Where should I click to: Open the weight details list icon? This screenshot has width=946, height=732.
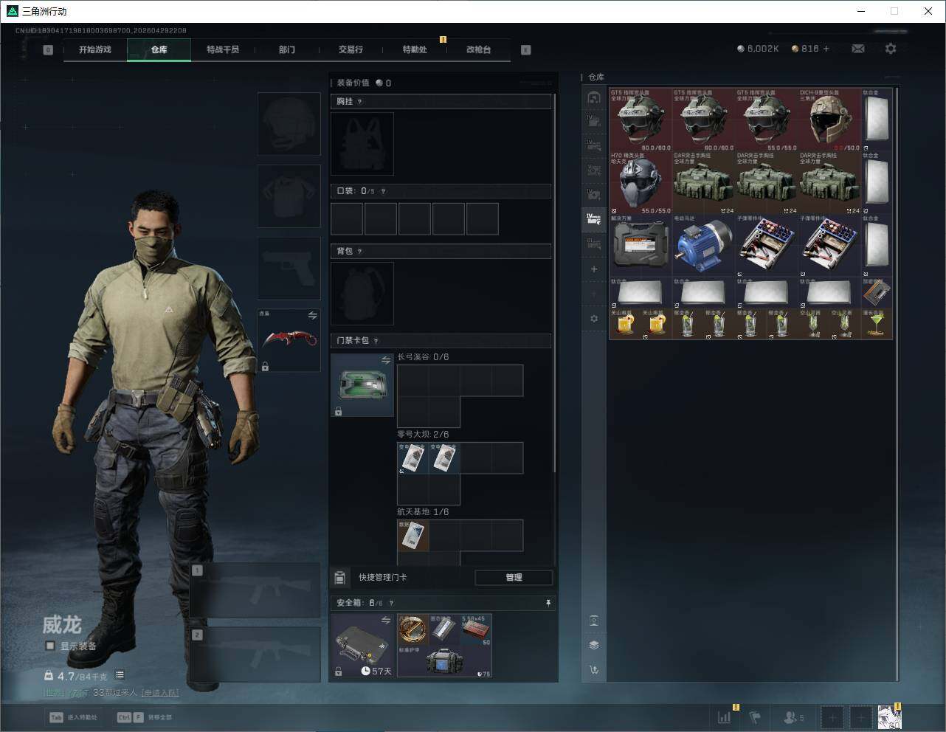click(x=120, y=675)
